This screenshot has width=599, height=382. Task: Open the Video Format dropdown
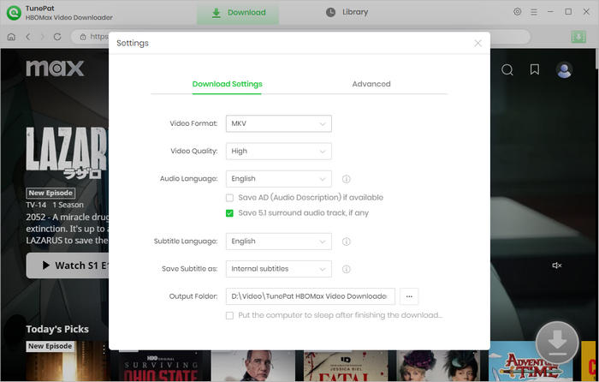coord(278,123)
